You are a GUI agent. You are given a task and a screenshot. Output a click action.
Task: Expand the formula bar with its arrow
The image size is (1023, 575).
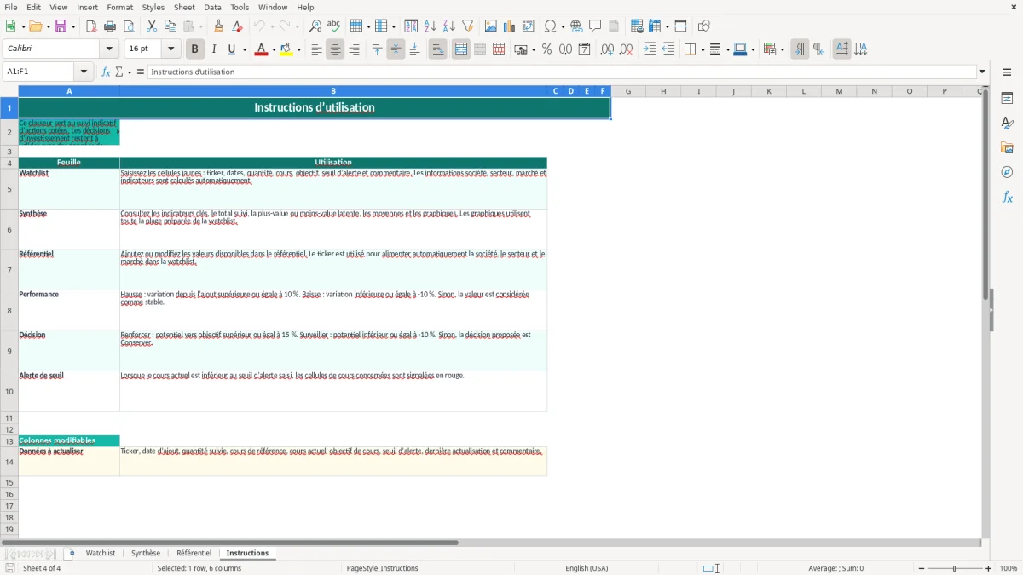[982, 72]
